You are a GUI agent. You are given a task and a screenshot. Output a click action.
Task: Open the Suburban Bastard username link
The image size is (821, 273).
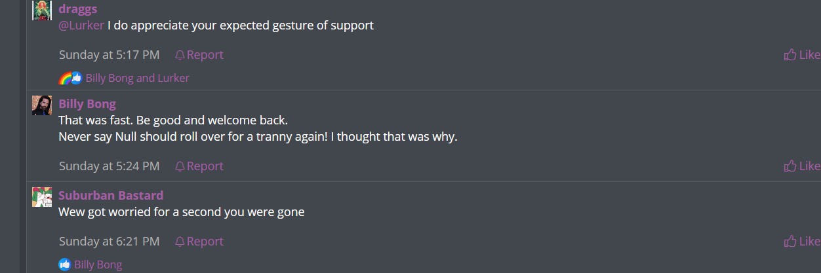click(x=111, y=195)
